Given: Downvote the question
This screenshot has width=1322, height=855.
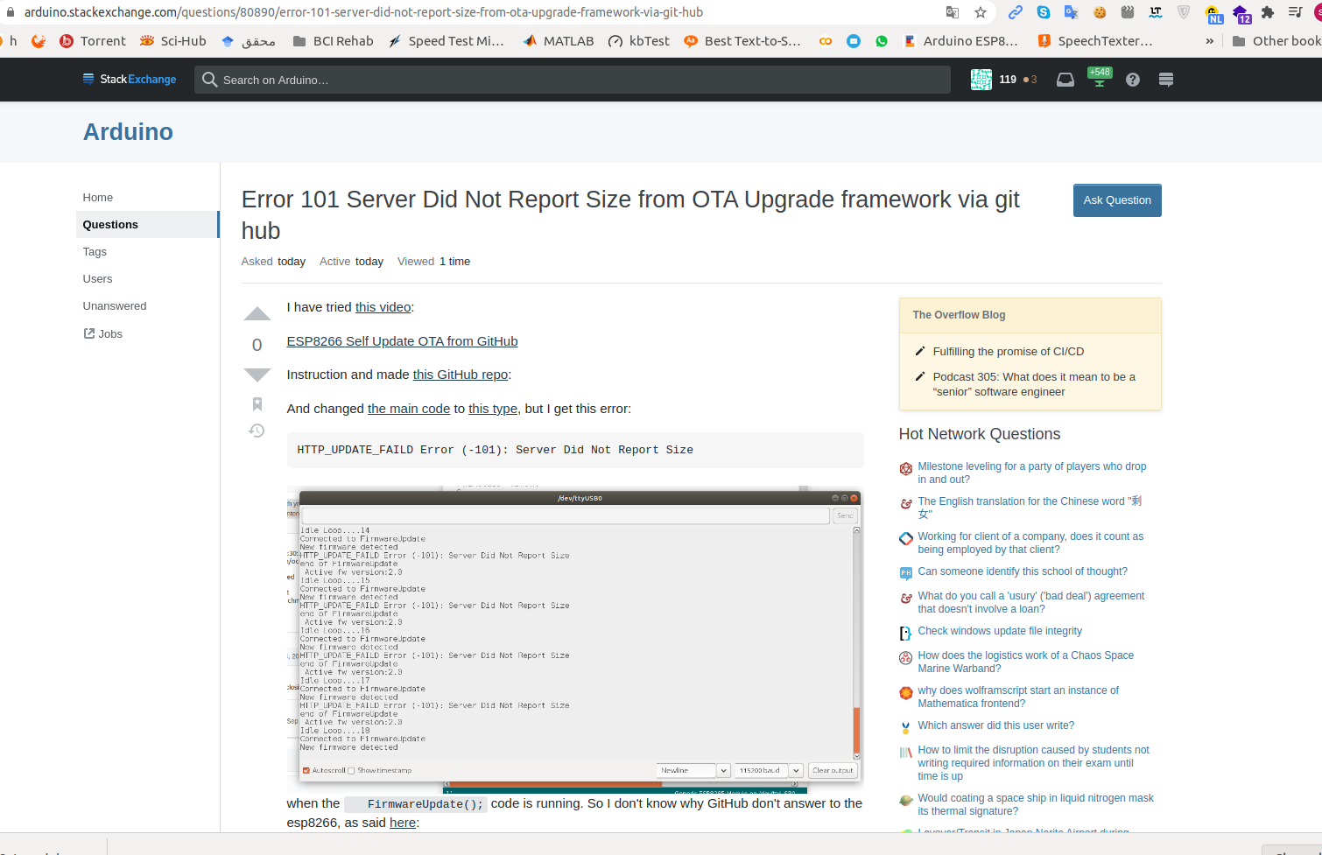Looking at the screenshot, I should coord(257,375).
